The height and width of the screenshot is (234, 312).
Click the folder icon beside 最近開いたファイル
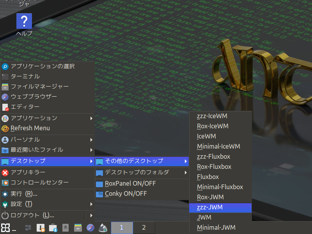pyautogui.click(x=5, y=150)
